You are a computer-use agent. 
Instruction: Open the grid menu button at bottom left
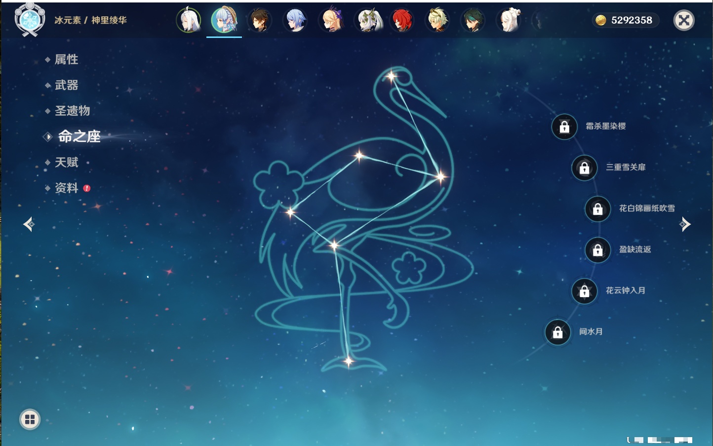point(30,419)
